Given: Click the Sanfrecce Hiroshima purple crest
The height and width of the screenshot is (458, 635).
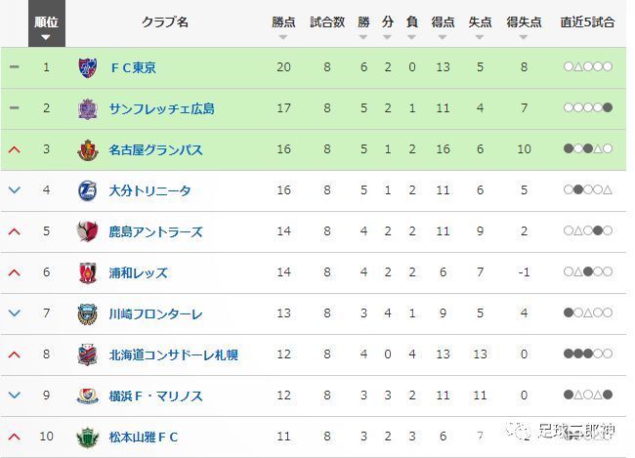Looking at the screenshot, I should (x=88, y=108).
